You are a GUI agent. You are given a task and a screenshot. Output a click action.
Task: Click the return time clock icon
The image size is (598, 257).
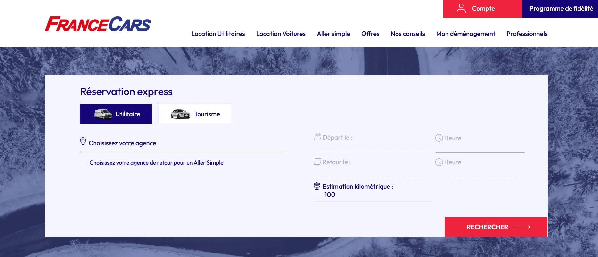click(x=439, y=162)
